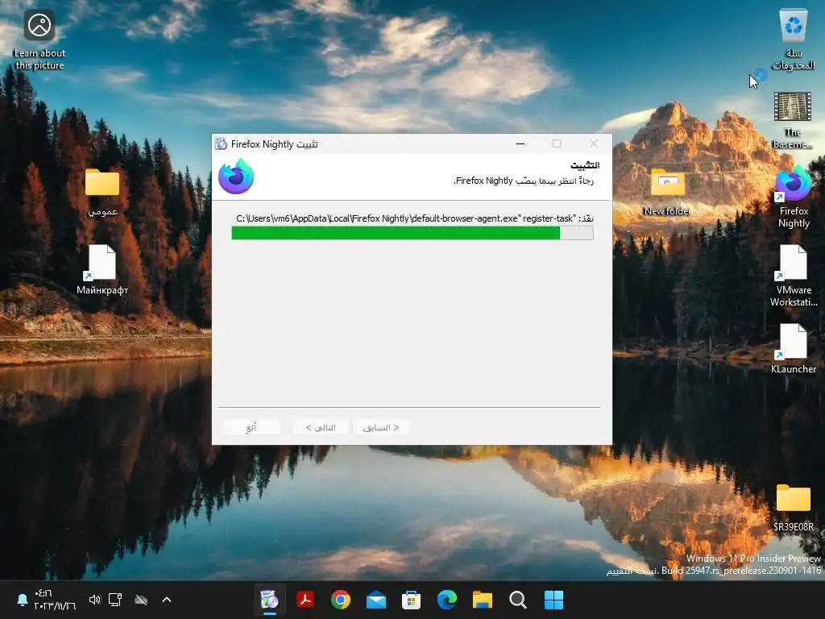The height and width of the screenshot is (619, 825).
Task: Open Adobe Acrobat from taskbar
Action: pyautogui.click(x=305, y=600)
